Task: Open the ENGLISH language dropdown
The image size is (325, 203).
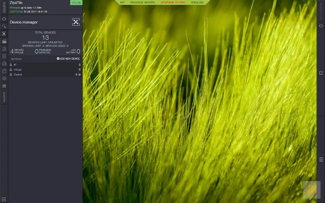Action: pyautogui.click(x=197, y=2)
